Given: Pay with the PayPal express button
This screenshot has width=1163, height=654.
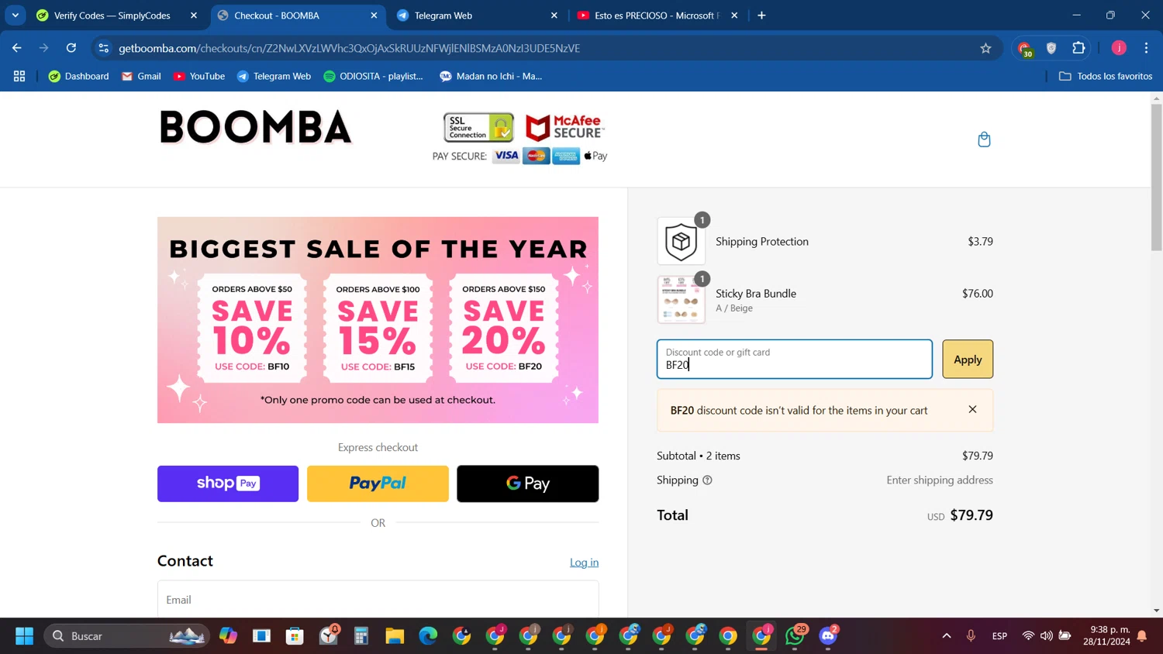Looking at the screenshot, I should tap(378, 484).
